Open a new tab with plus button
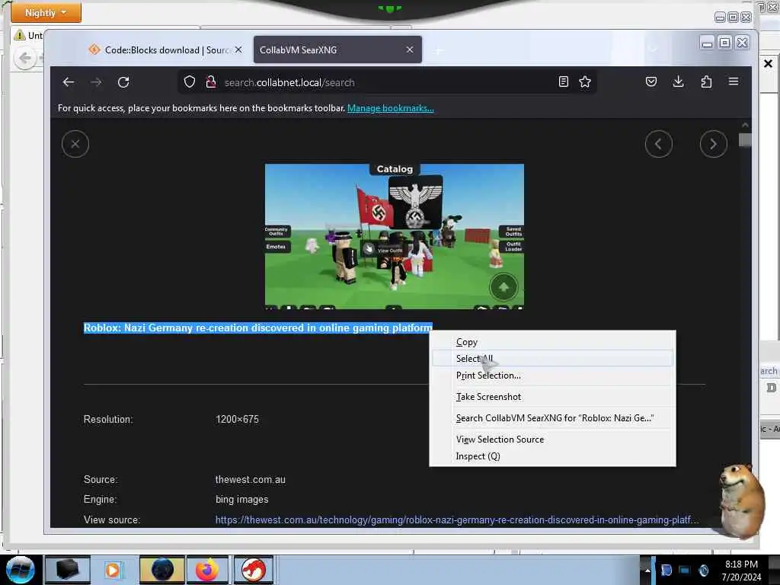Image resolution: width=780 pixels, height=585 pixels. coord(438,51)
